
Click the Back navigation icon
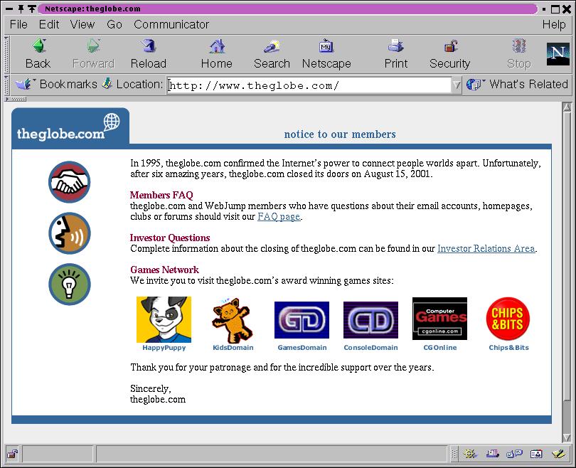click(x=38, y=48)
